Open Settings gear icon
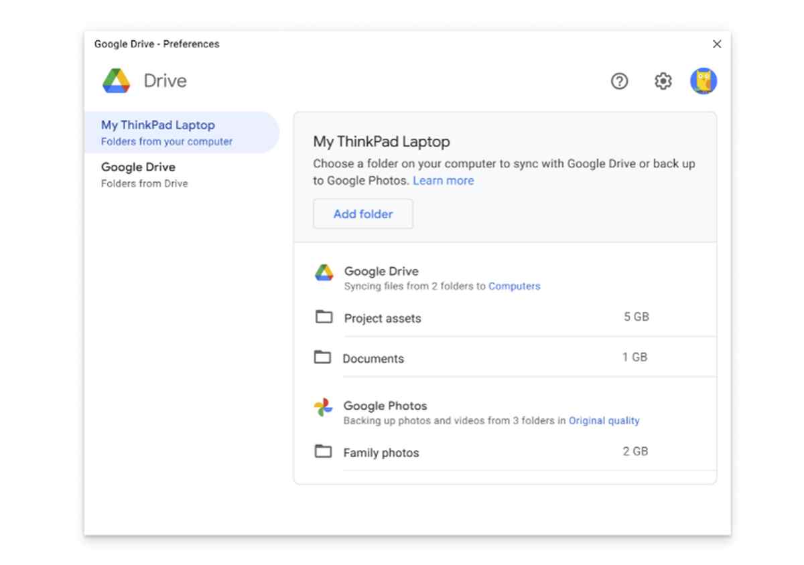 (663, 81)
